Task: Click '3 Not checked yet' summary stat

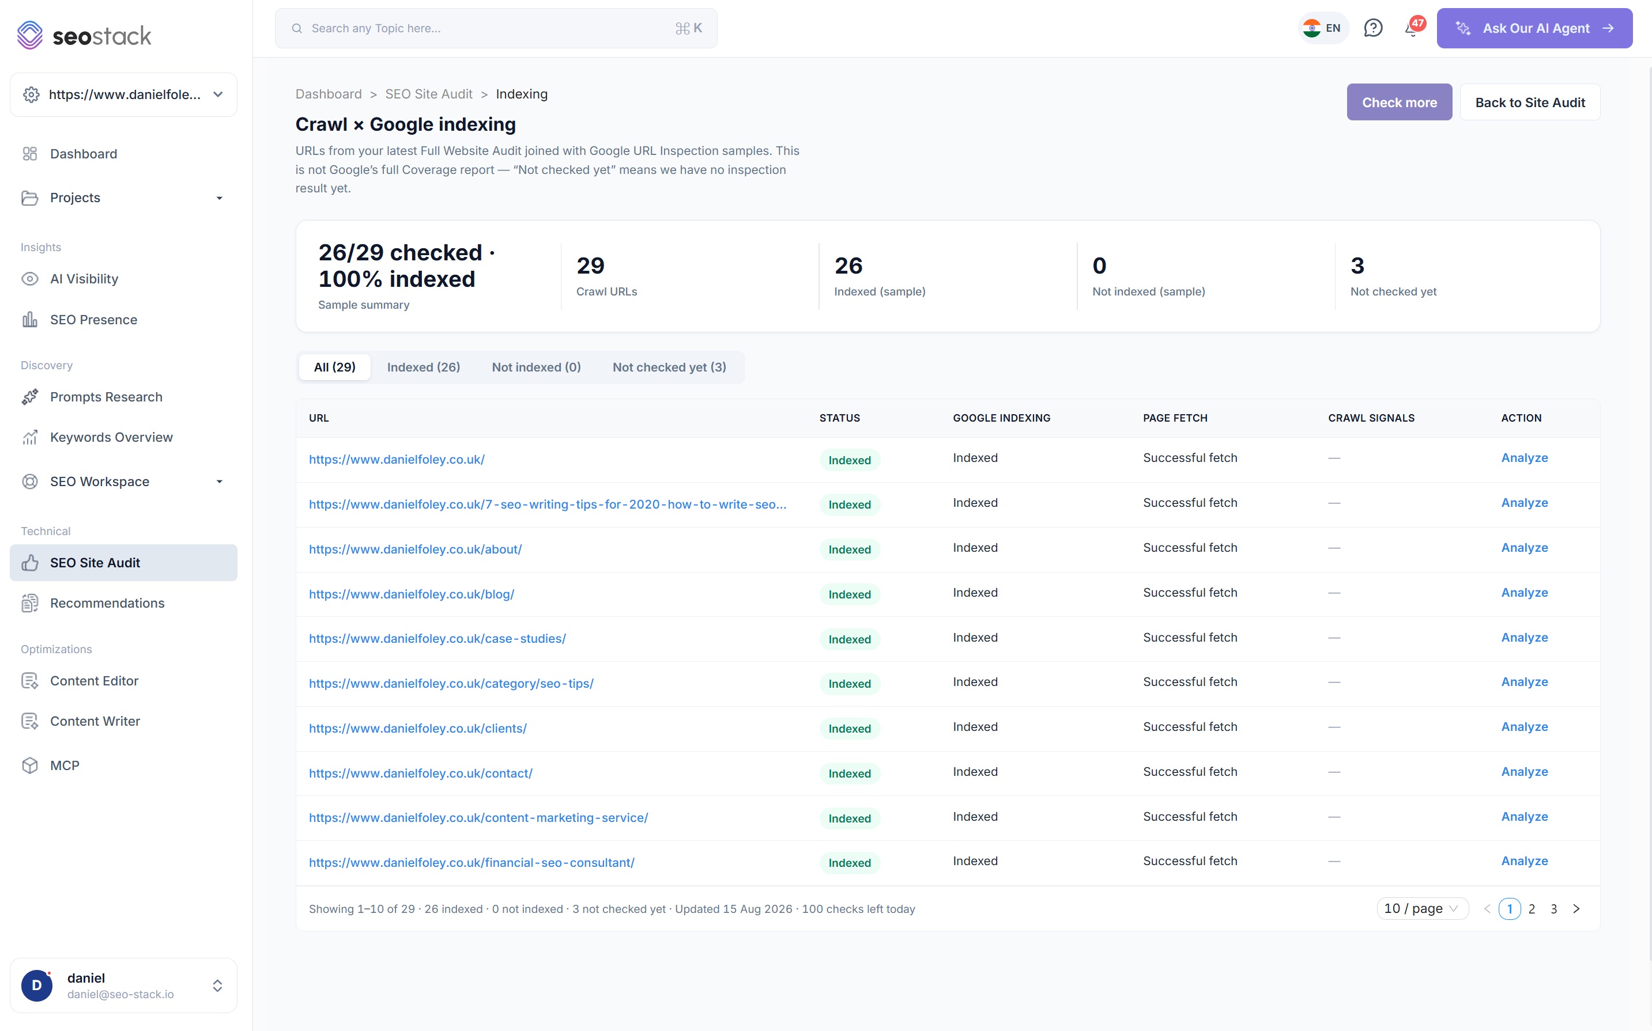Action: [1393, 276]
